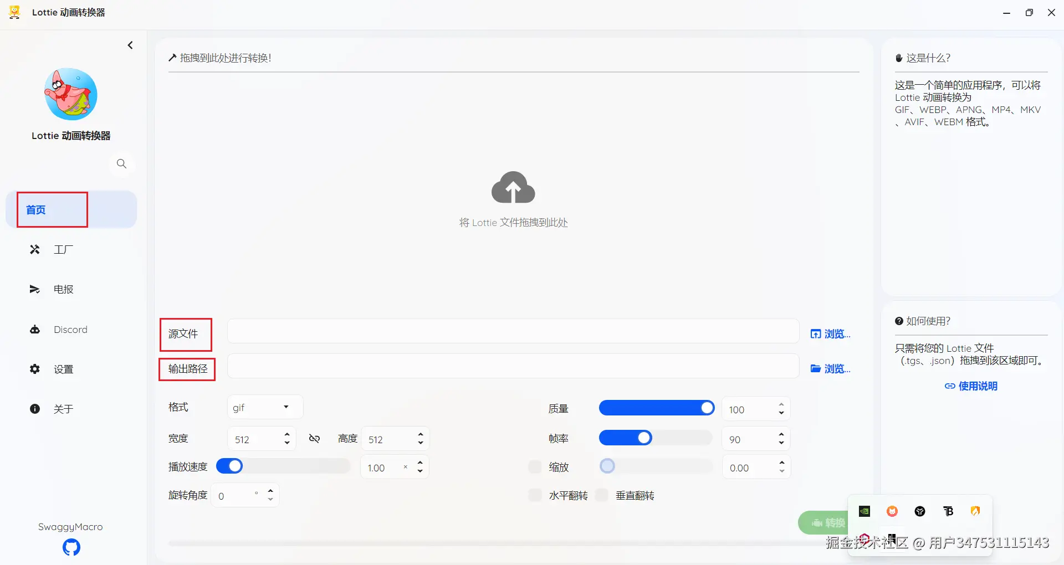Click the NVIDIA icon in tray popup
The width and height of the screenshot is (1064, 565).
point(864,511)
